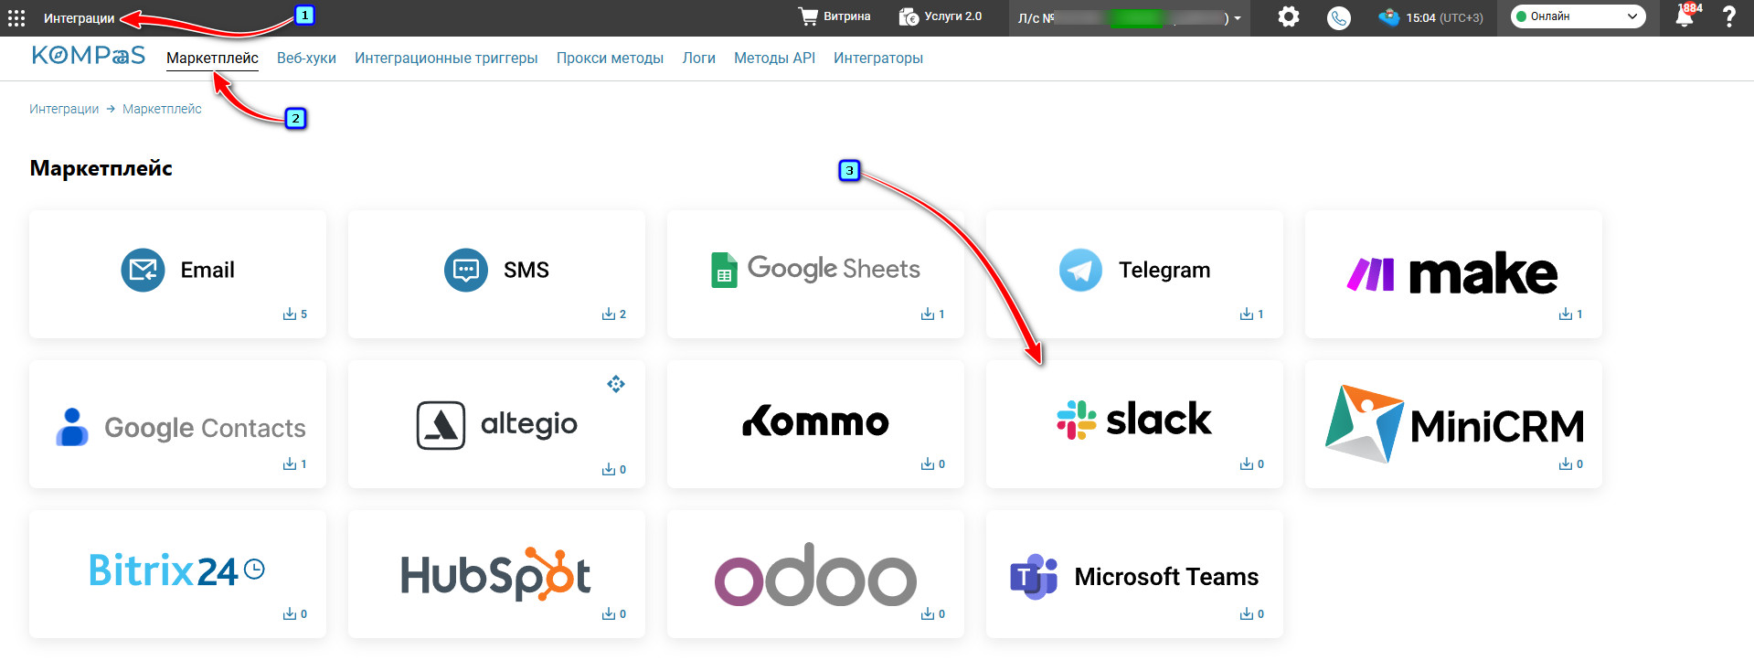Open the HubSpot integration card
This screenshot has height=671, width=1754.
pyautogui.click(x=496, y=574)
